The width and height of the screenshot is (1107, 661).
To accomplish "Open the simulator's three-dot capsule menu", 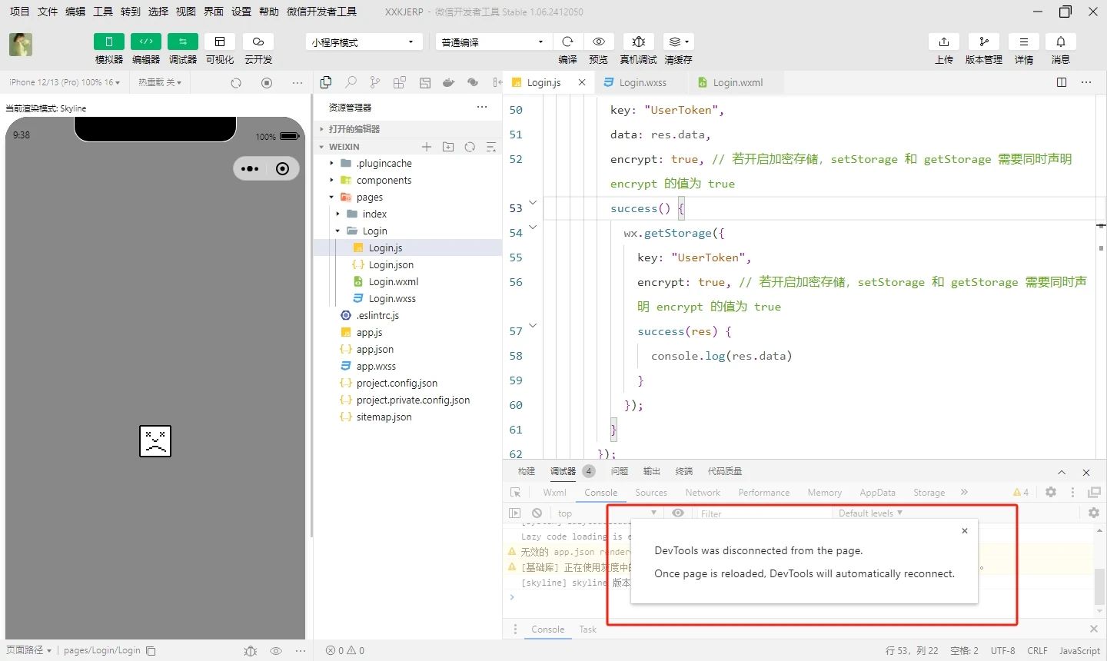I will pos(250,169).
